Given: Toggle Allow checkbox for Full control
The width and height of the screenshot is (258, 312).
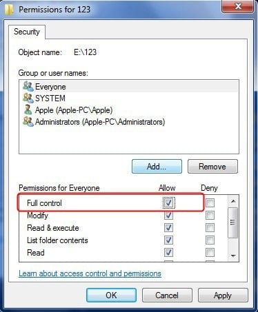Looking at the screenshot, I should coord(168,202).
